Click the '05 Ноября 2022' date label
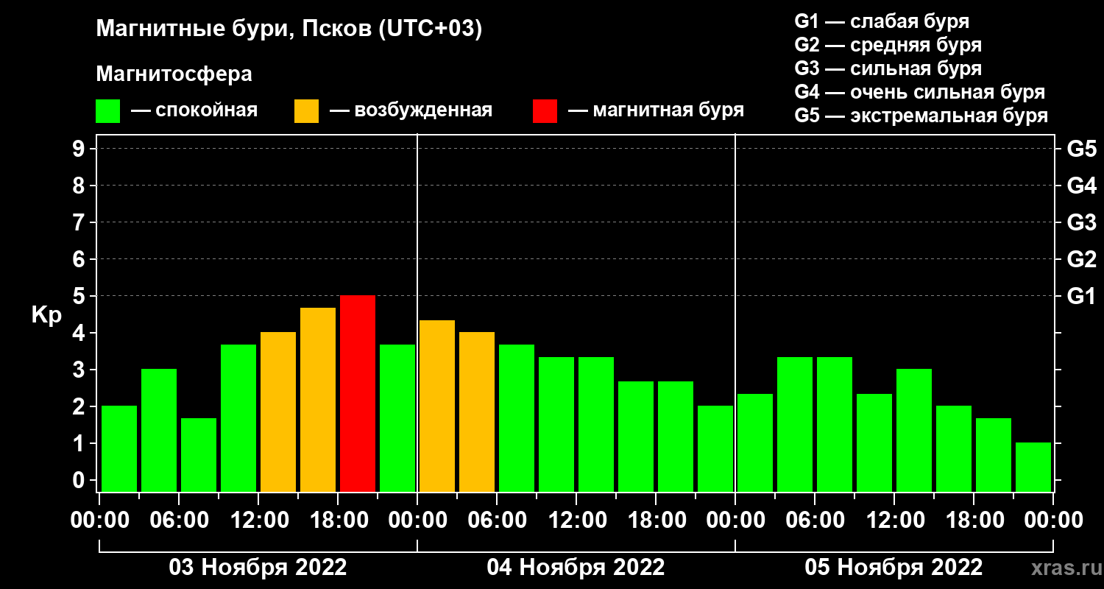The width and height of the screenshot is (1104, 589). coord(894,568)
